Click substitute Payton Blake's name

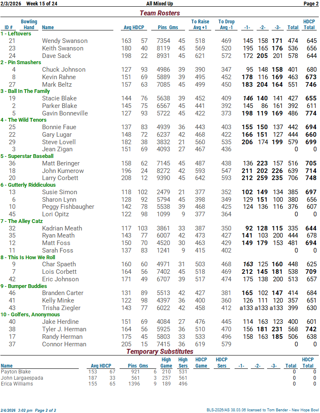(16, 372)
